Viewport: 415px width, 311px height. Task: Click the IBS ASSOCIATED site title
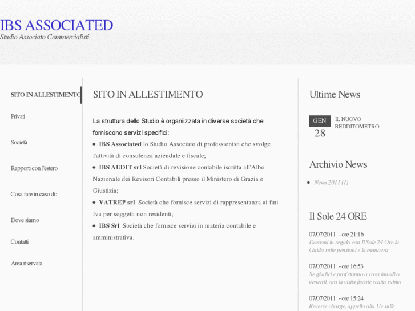[x=57, y=26]
